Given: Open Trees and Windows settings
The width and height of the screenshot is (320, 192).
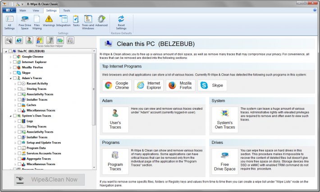Looking at the screenshot, I should click(88, 22).
